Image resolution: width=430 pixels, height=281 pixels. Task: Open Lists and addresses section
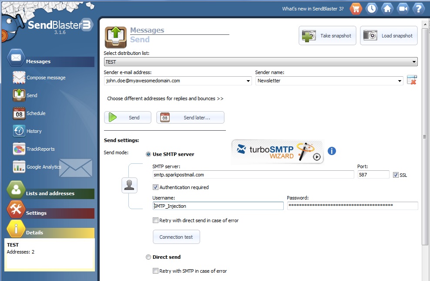51,193
